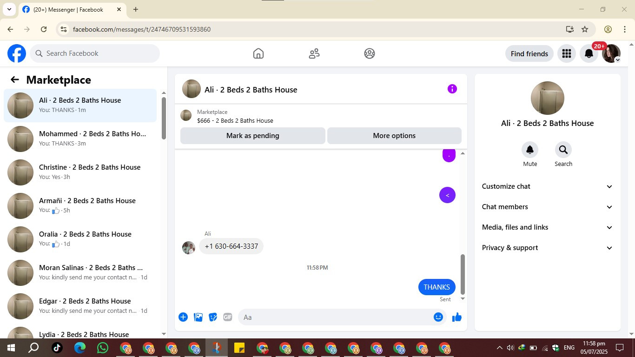Click More options button
The image size is (635, 357).
click(x=394, y=136)
